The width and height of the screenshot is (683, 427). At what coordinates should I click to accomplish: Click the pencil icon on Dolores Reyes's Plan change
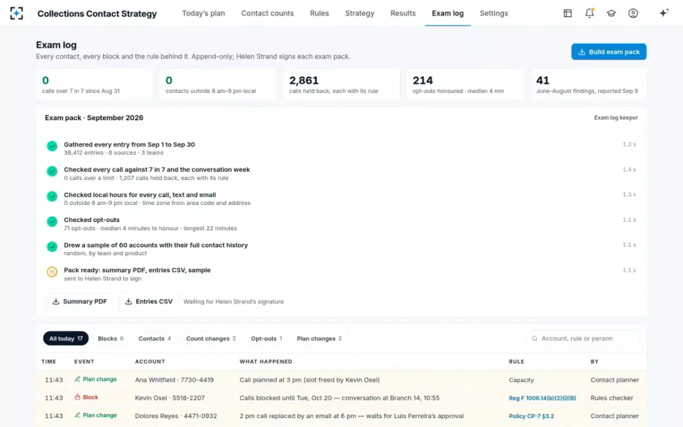click(77, 416)
